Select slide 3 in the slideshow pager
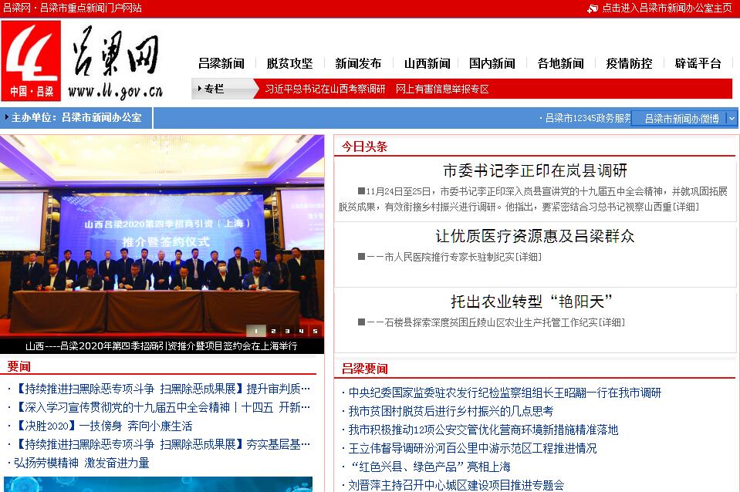740x492 pixels. 287,331
